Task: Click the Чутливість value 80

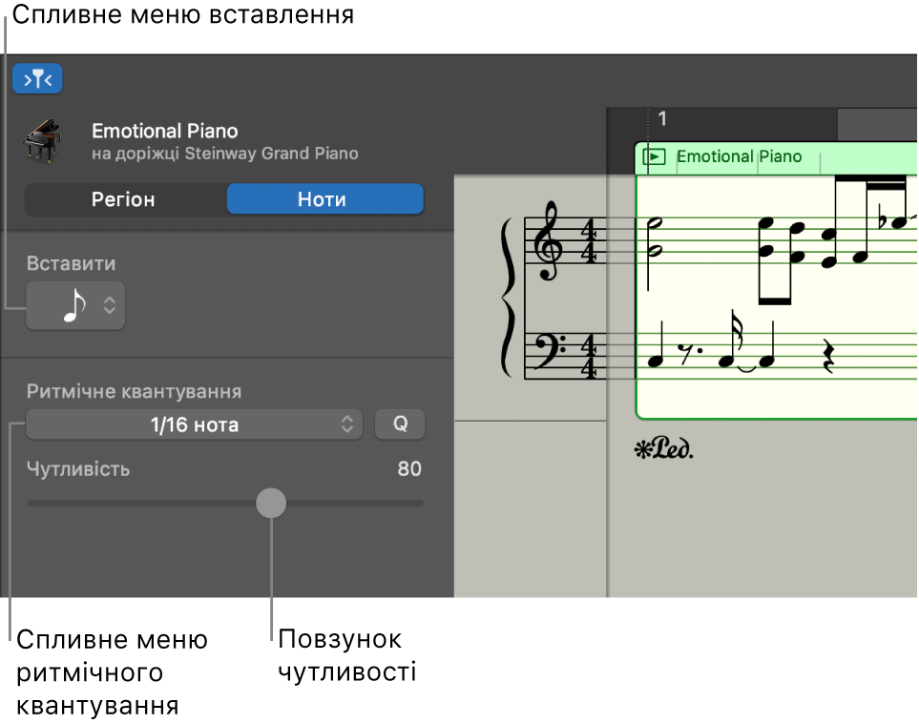Action: 409,469
